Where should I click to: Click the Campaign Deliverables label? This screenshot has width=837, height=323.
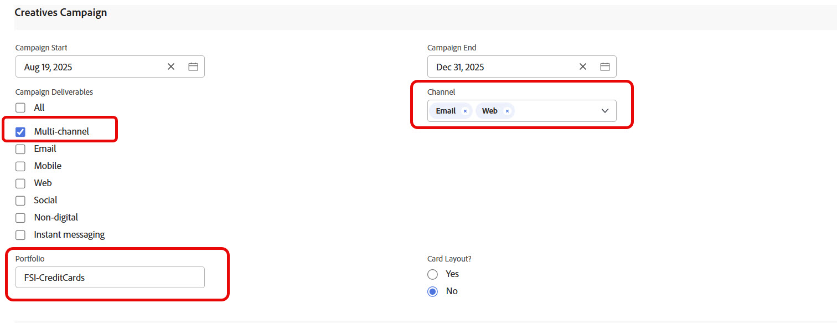pos(54,92)
